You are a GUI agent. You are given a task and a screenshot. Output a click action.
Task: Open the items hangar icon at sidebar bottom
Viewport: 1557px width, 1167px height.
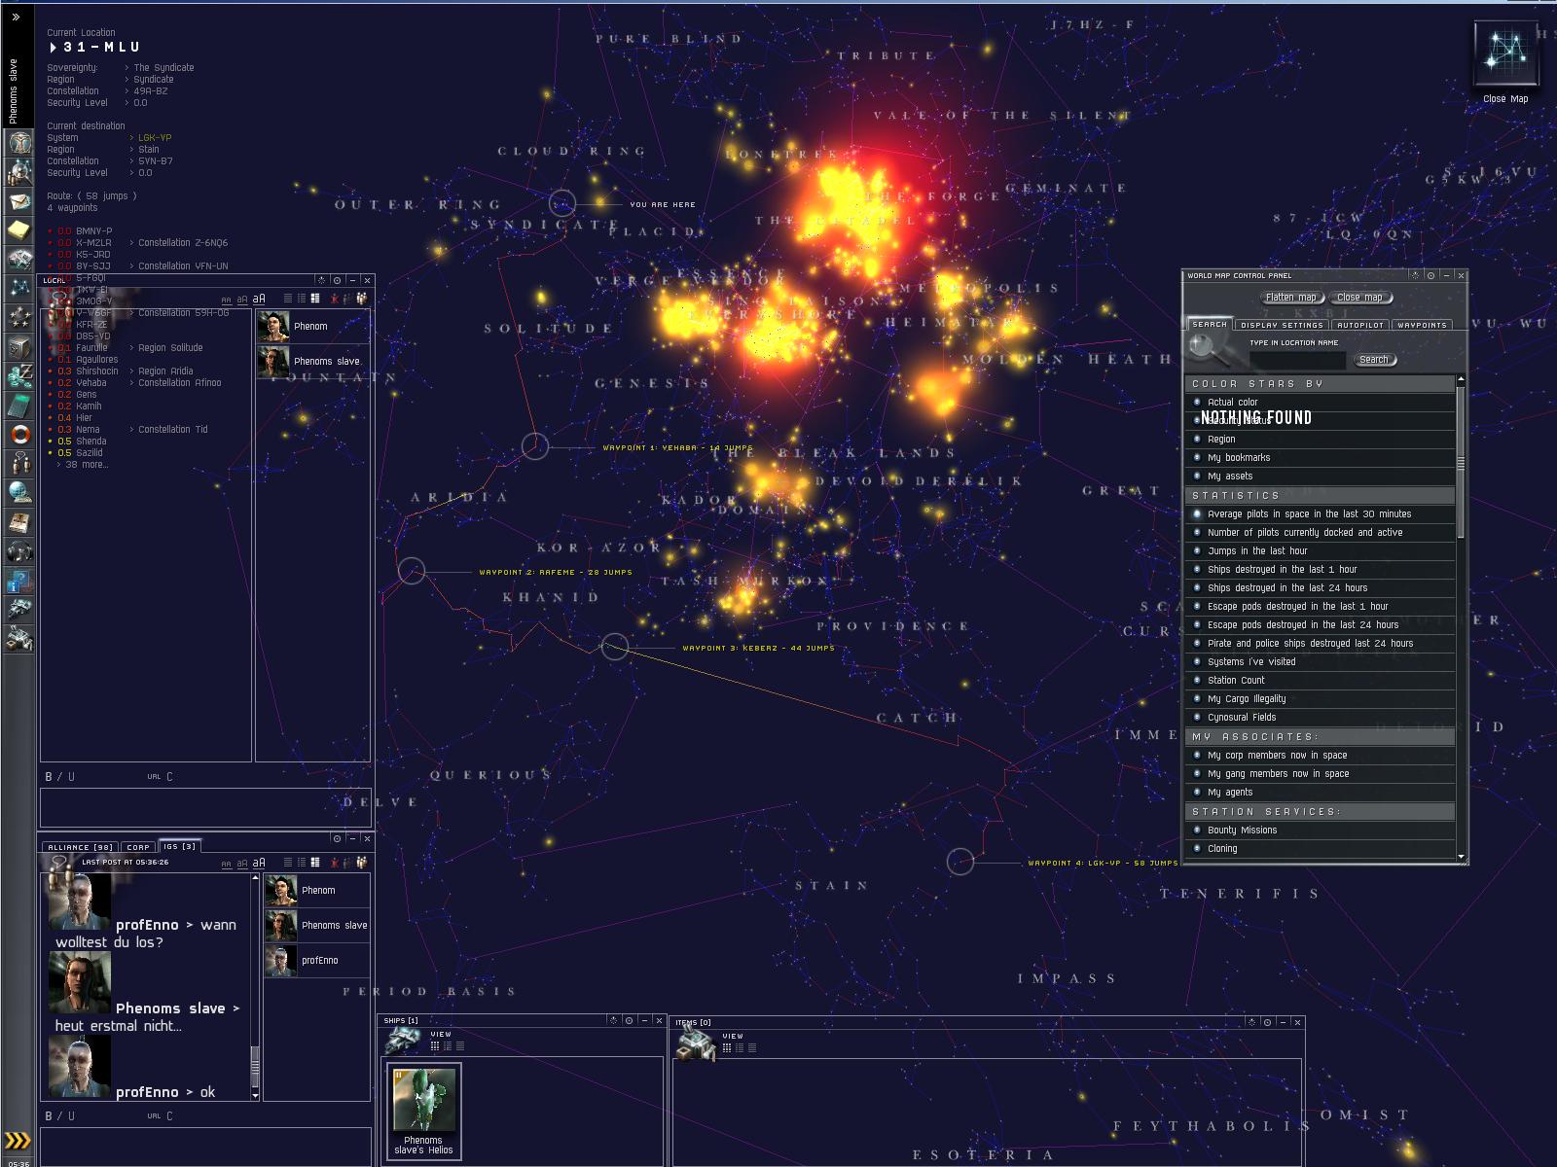pos(19,639)
